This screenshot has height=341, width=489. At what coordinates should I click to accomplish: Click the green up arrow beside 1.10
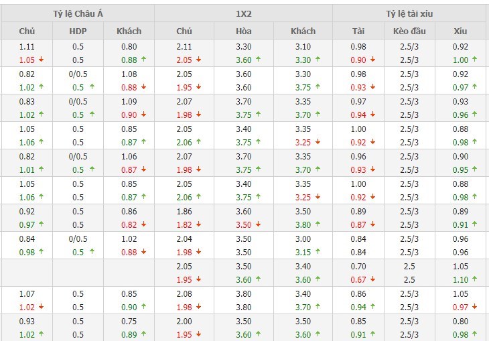click(475, 279)
